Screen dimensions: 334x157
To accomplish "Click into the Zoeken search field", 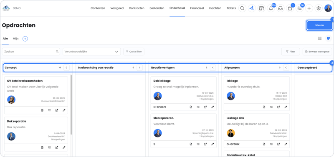I will (x=31, y=52).
